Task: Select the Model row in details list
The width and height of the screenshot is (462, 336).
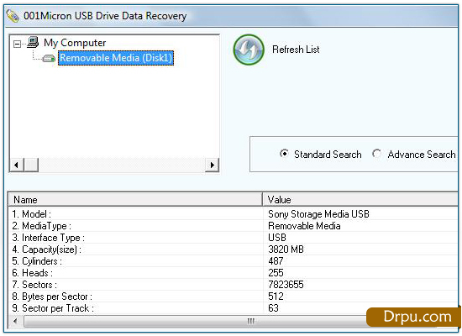Action: click(x=233, y=214)
